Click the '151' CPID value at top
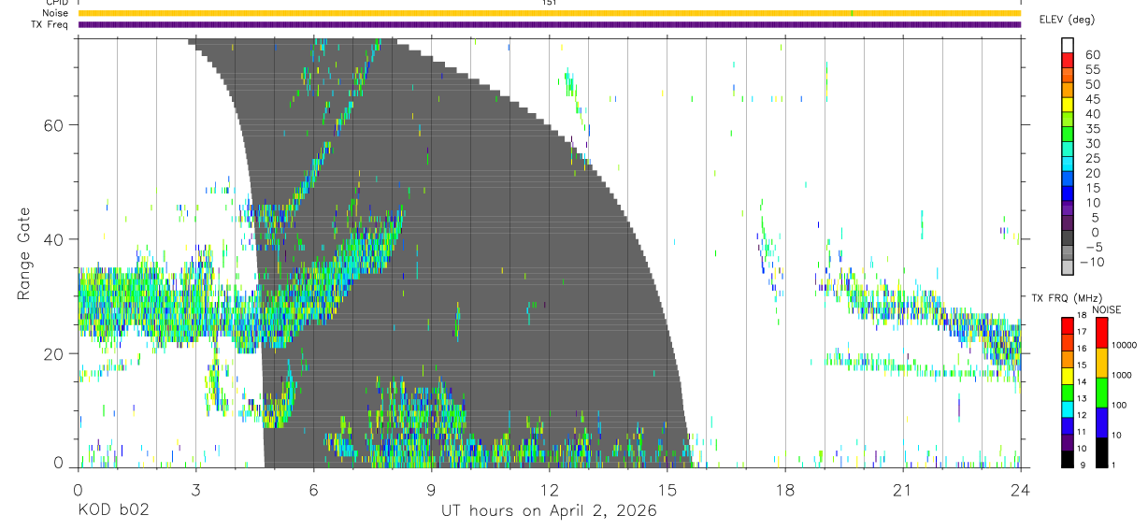The image size is (1148, 530). point(550,3)
